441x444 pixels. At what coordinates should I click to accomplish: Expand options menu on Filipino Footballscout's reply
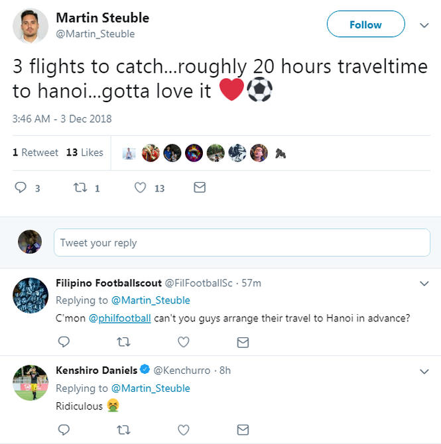424,283
